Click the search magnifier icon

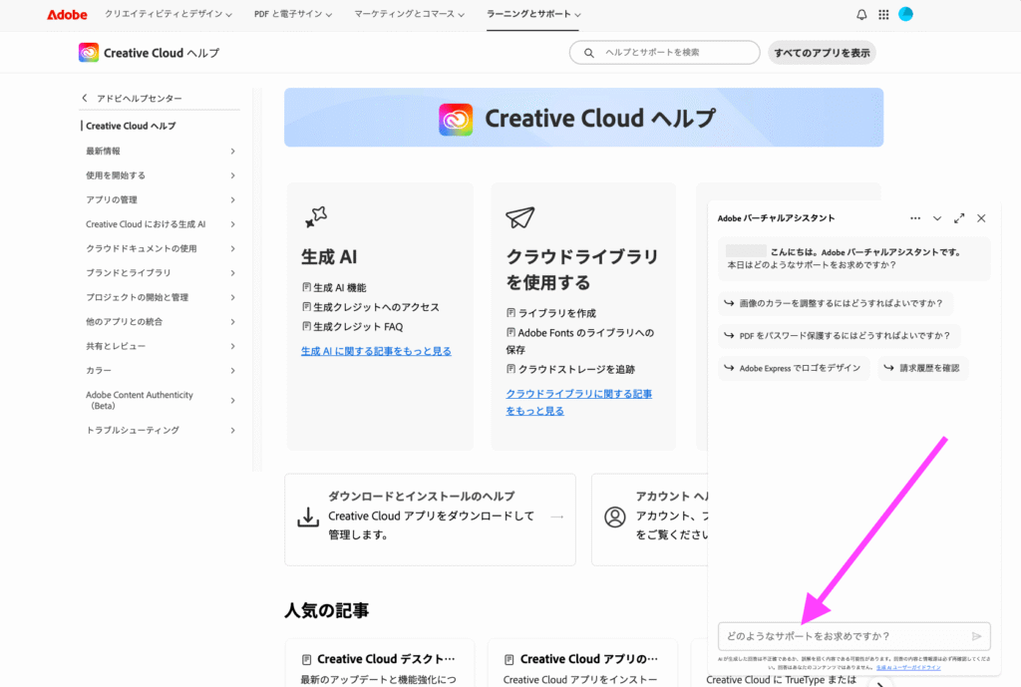(588, 53)
